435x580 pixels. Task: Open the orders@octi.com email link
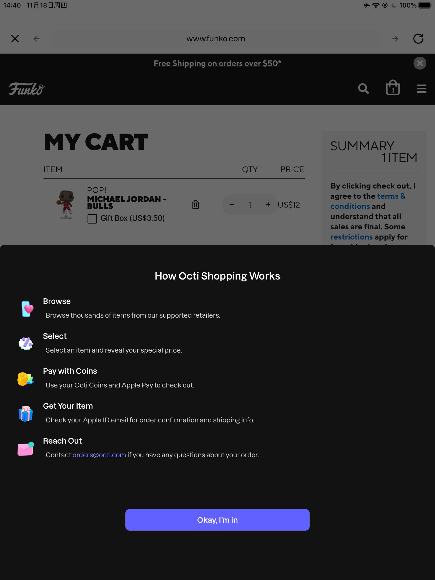click(99, 455)
